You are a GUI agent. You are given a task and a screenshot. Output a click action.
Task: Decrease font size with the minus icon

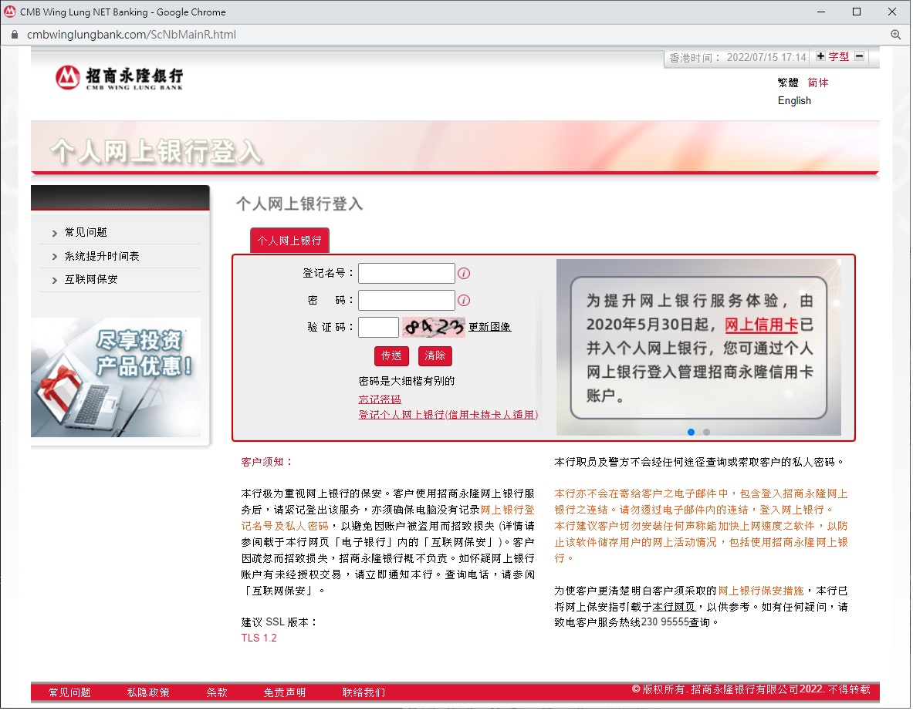(860, 56)
